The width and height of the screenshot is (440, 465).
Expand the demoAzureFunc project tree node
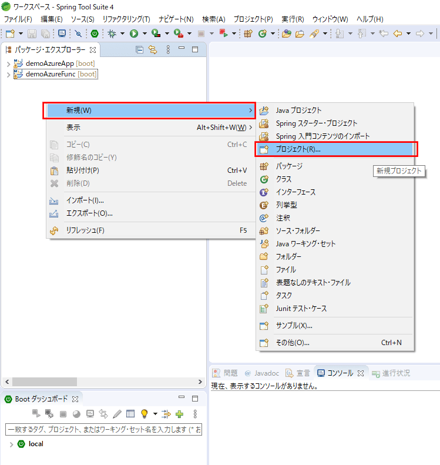(8, 74)
